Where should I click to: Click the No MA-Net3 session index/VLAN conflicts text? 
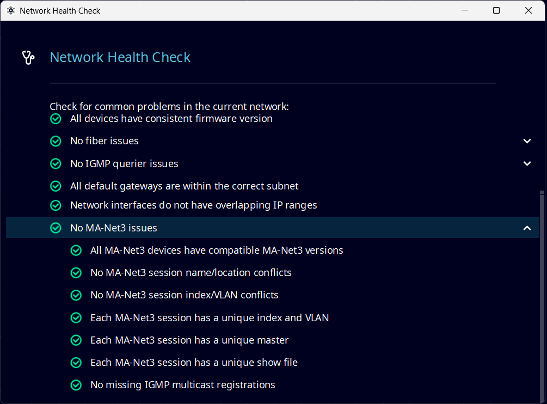(184, 295)
